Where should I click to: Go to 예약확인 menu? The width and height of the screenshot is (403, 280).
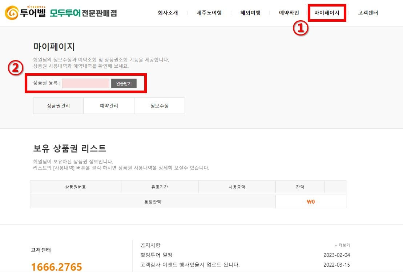coord(289,13)
